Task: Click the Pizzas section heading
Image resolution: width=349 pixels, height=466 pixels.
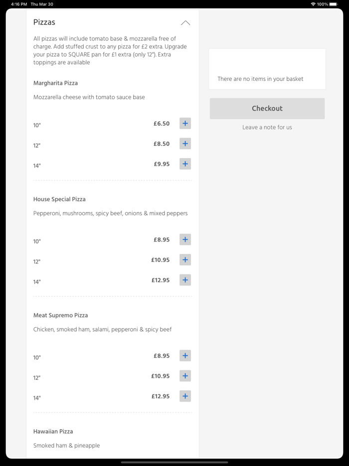Action: (x=44, y=22)
